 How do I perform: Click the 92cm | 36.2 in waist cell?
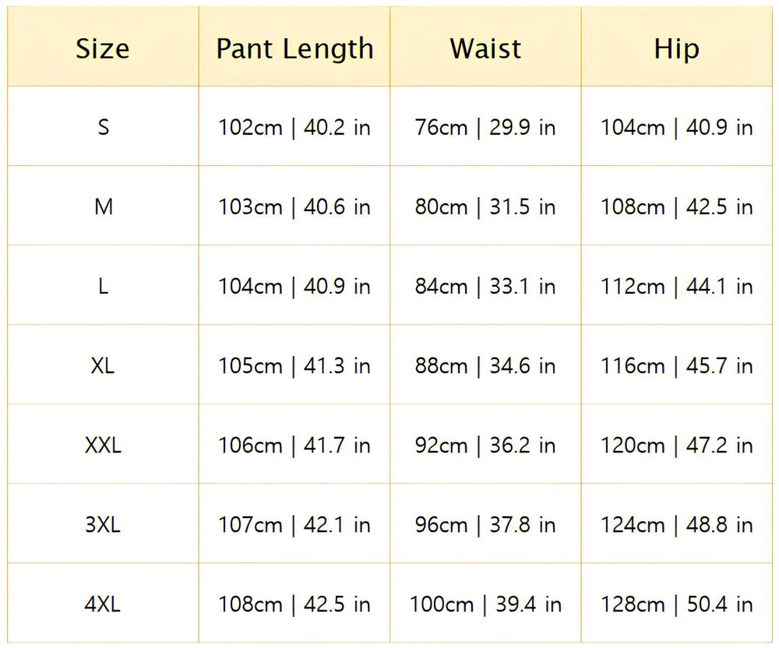point(485,445)
